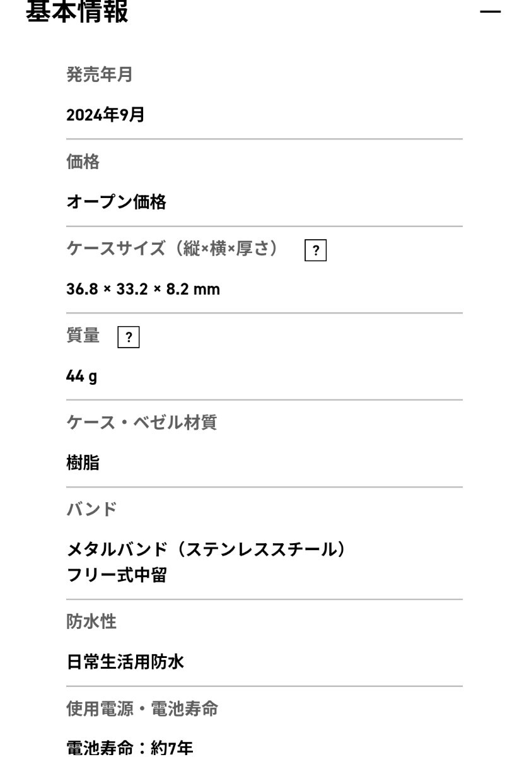Click the 発売年月 row label
529x757 pixels.
coord(100,76)
